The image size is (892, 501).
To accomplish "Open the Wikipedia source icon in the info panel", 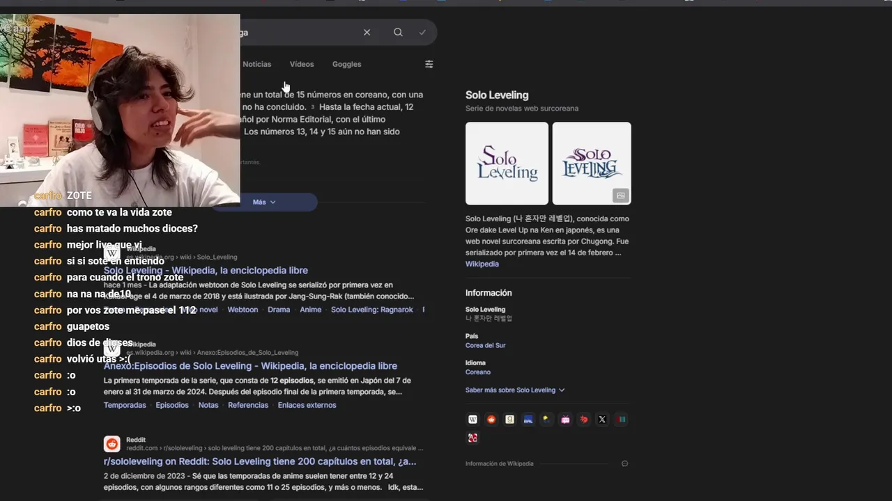I will click(473, 419).
